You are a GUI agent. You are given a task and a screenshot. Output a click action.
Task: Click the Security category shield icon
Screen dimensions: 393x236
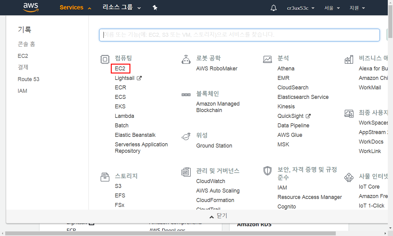coord(268,170)
